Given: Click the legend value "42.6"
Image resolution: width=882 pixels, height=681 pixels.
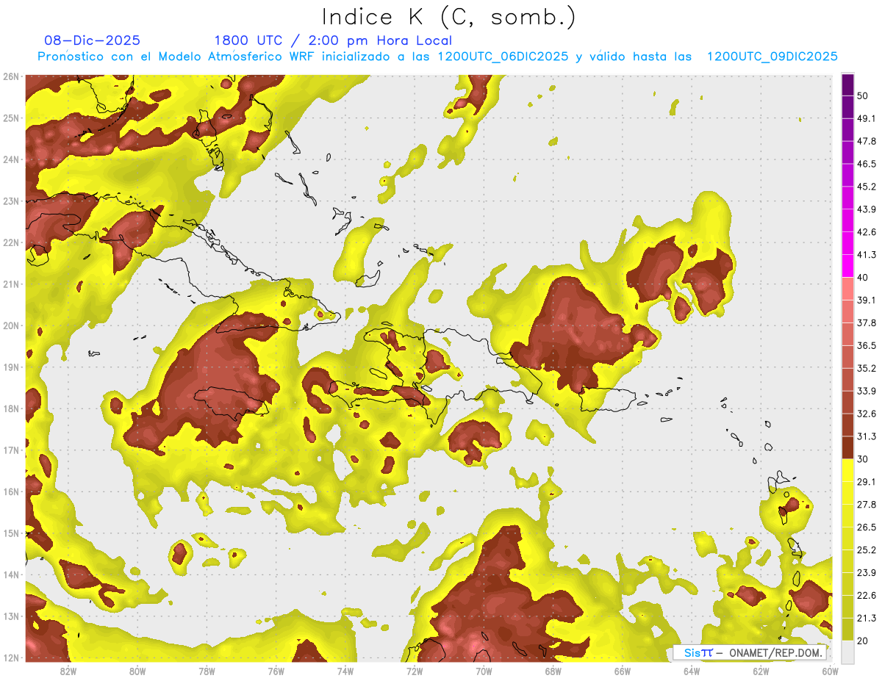Looking at the screenshot, I should pyautogui.click(x=866, y=232).
